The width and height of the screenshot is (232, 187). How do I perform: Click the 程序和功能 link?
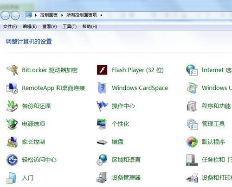click(216, 106)
